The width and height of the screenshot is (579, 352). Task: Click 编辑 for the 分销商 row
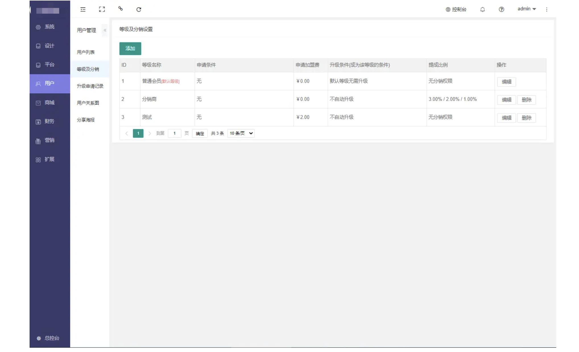[x=506, y=100]
